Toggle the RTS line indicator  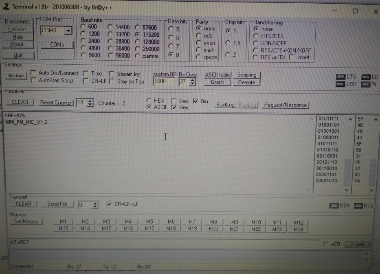(358, 206)
